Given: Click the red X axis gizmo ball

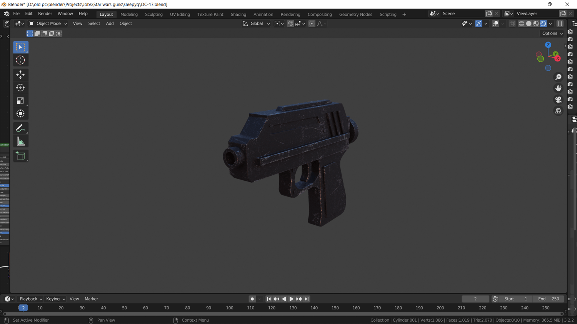Looking at the screenshot, I should click(x=557, y=58).
